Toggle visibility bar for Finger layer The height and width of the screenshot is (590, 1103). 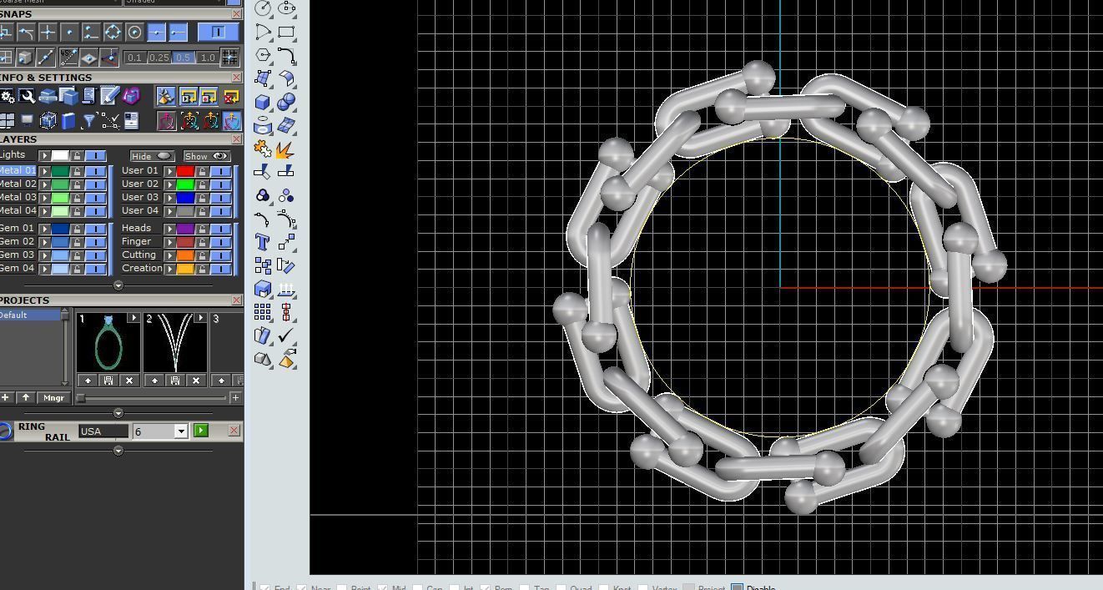point(220,242)
